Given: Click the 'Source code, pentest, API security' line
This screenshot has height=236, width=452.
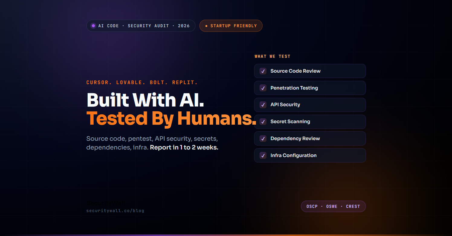Looking at the screenshot, I should point(152,139).
